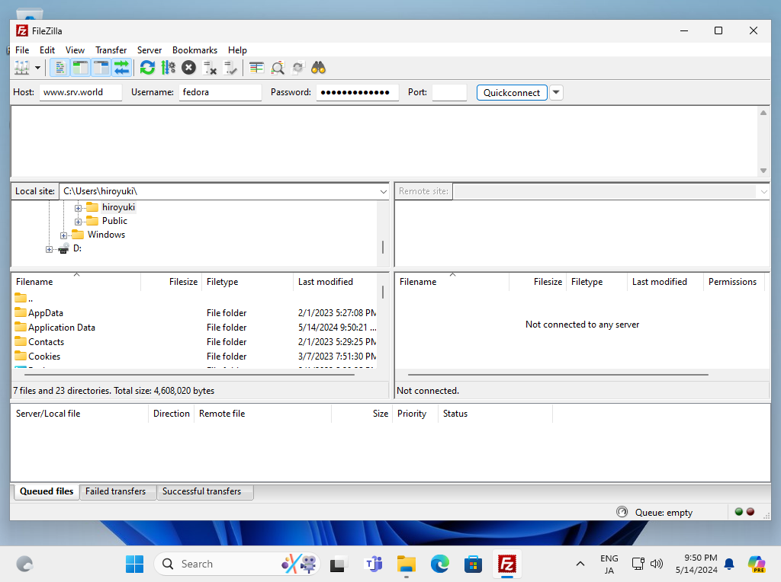Select the Contacts folder row
Screen dimensions: 781x582
click(194, 342)
